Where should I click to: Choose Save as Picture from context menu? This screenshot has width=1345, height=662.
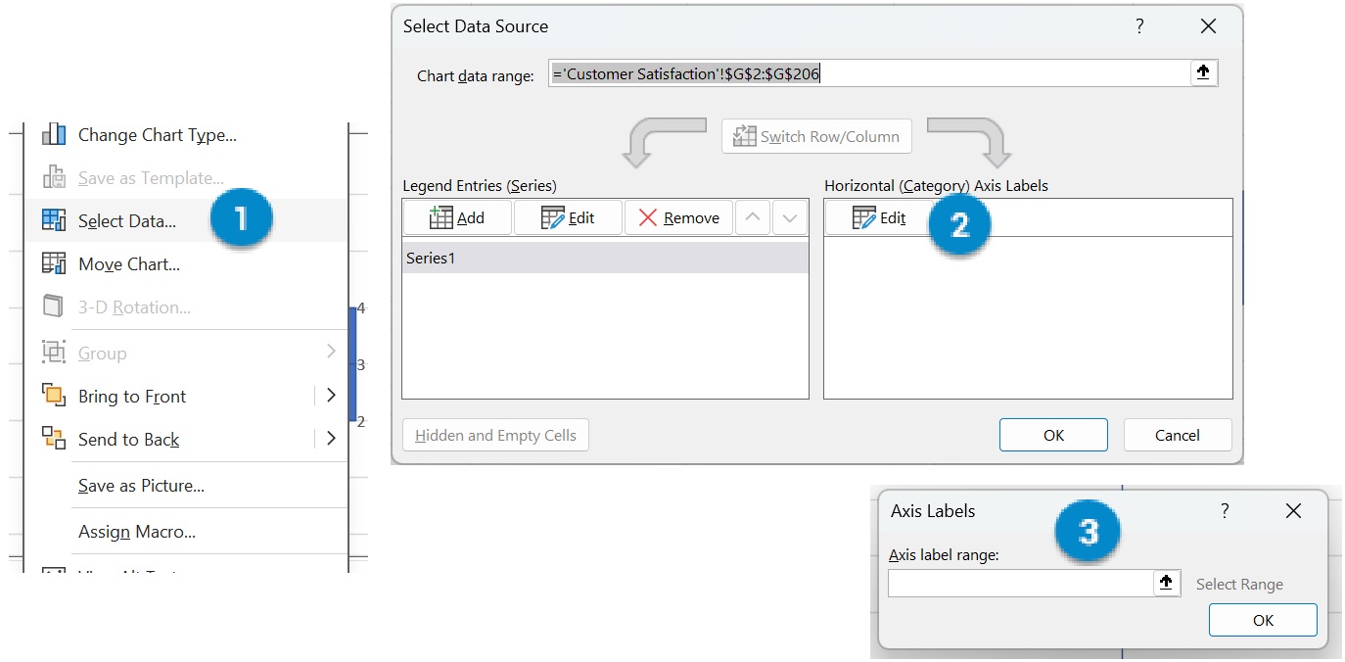point(141,486)
